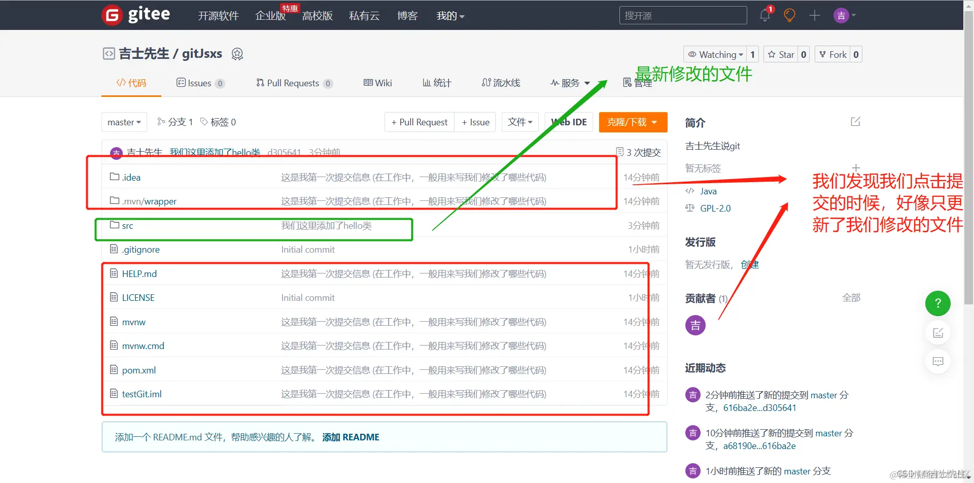Image resolution: width=974 pixels, height=483 pixels.
Task: Click the + Pull Request button
Action: coord(420,122)
